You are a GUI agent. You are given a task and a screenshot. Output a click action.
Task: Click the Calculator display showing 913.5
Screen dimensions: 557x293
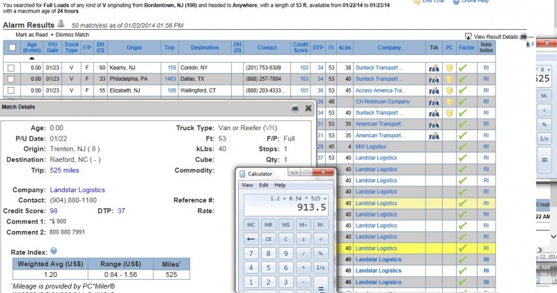(x=286, y=205)
